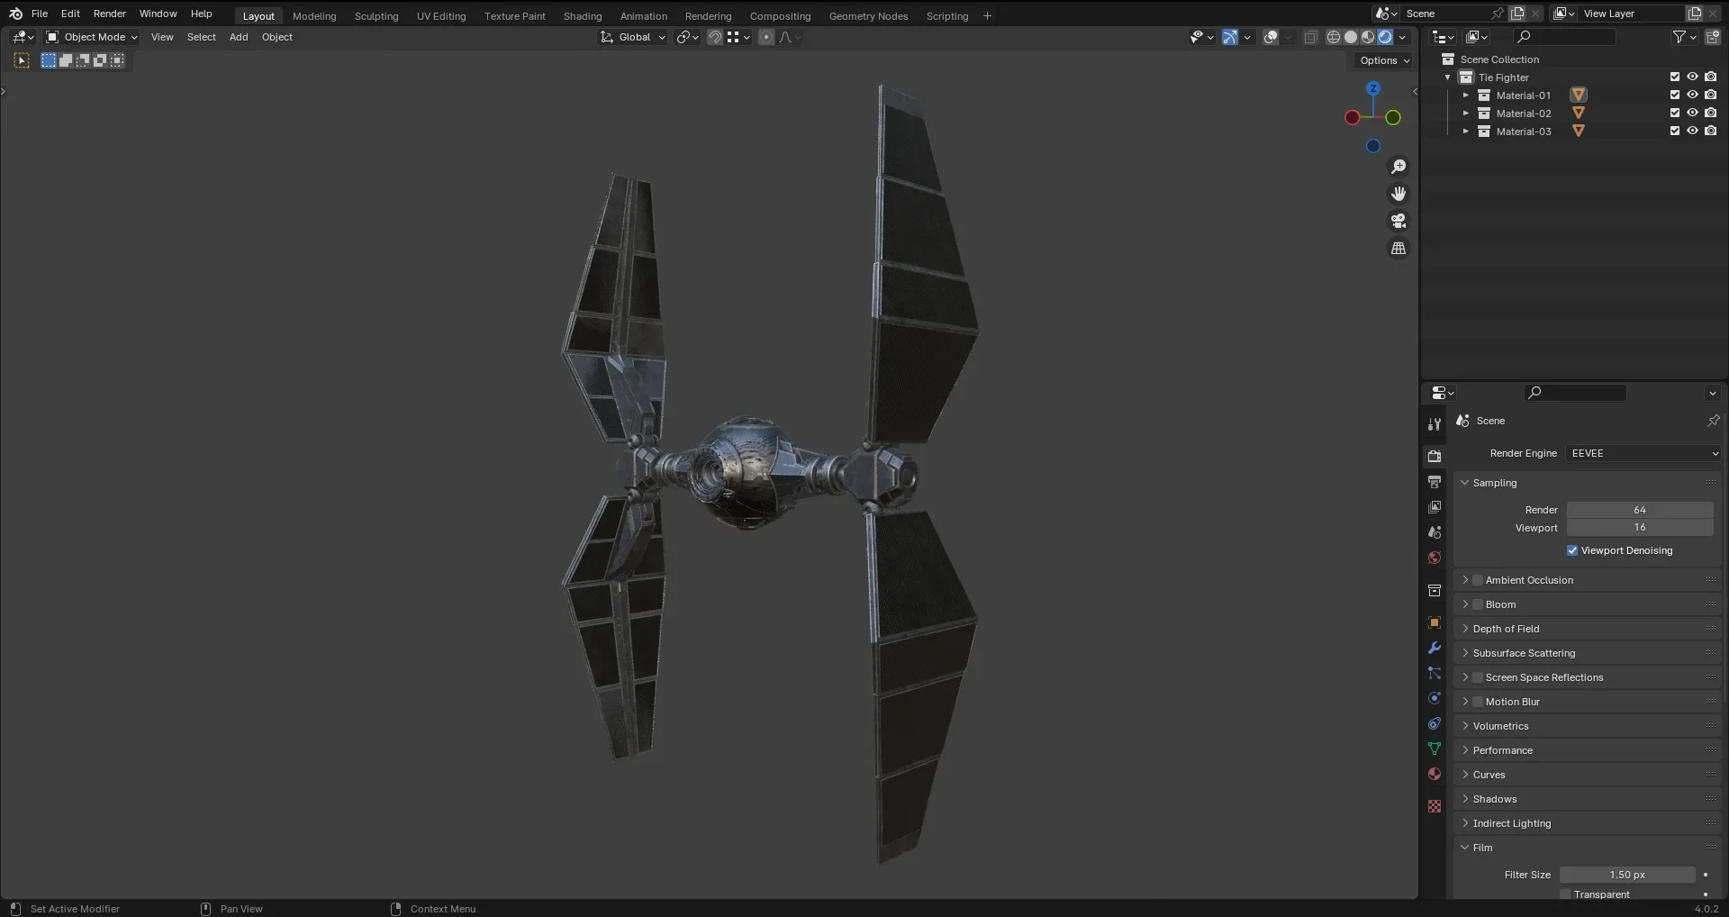Viewport: 1729px width, 917px height.
Task: Open the viewport View menu
Action: [162, 37]
